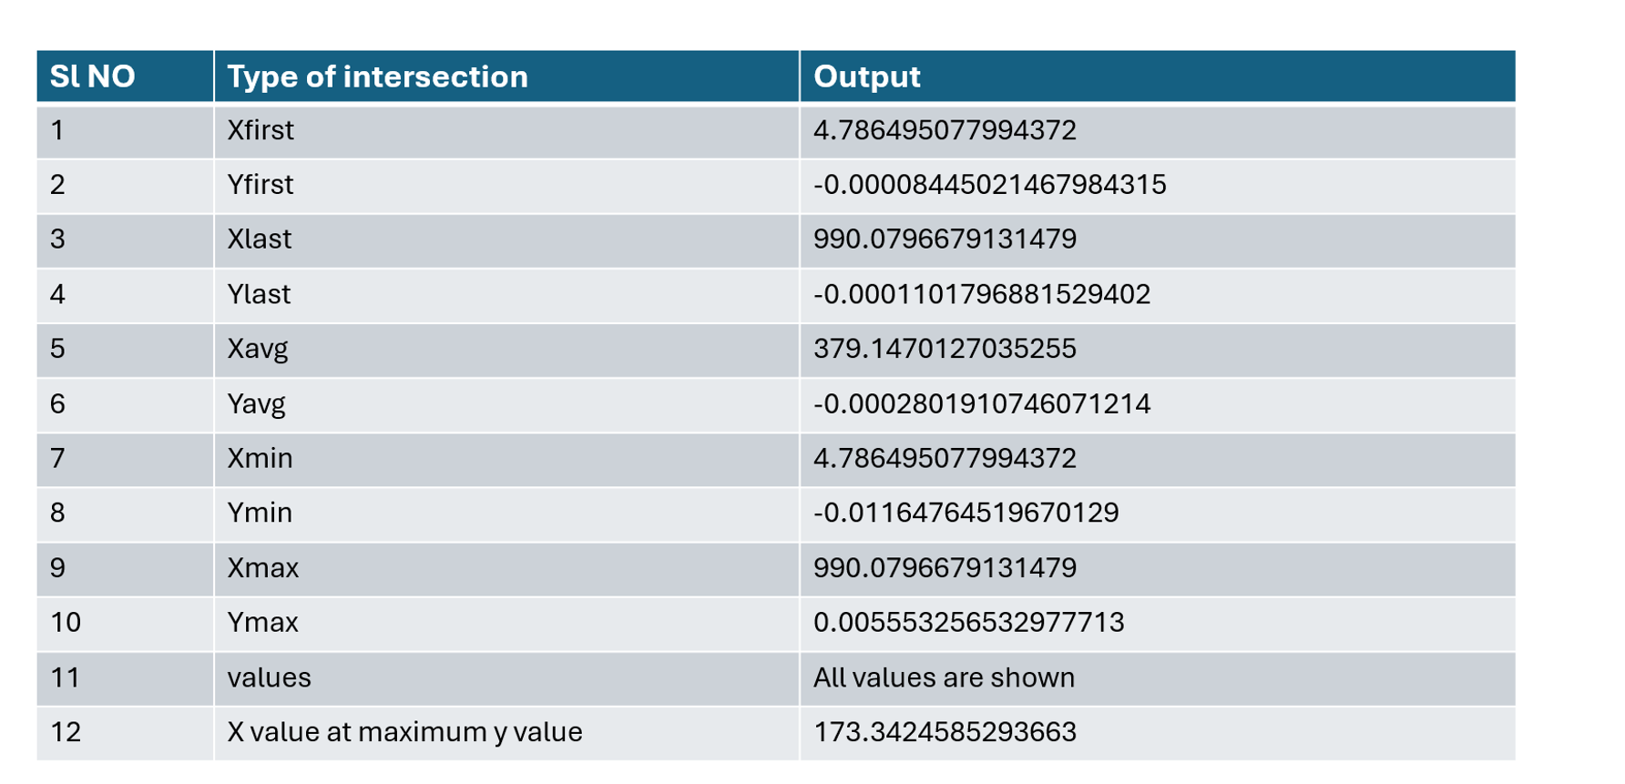Click the 'All values are shown' cell

point(944,677)
